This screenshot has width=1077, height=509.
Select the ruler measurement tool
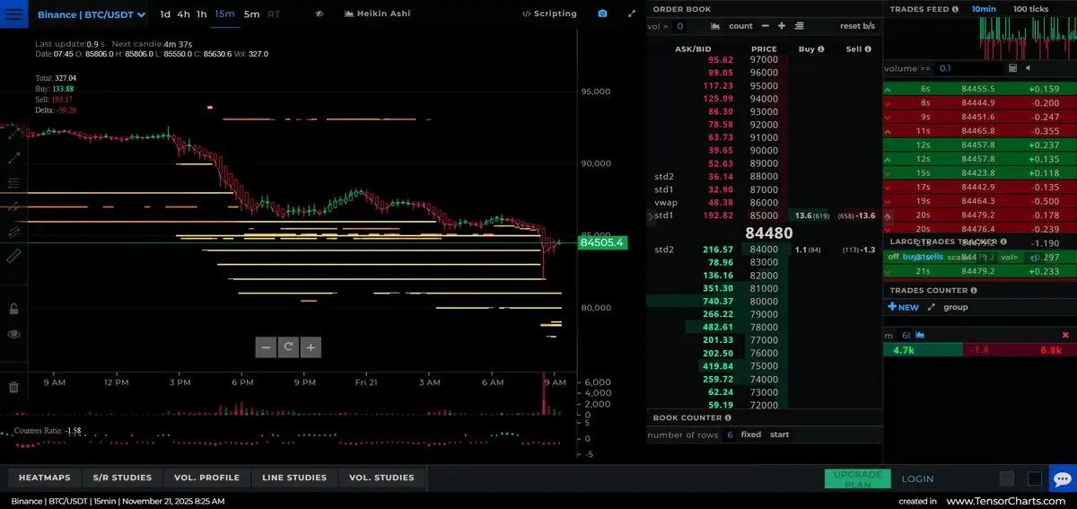pos(13,256)
